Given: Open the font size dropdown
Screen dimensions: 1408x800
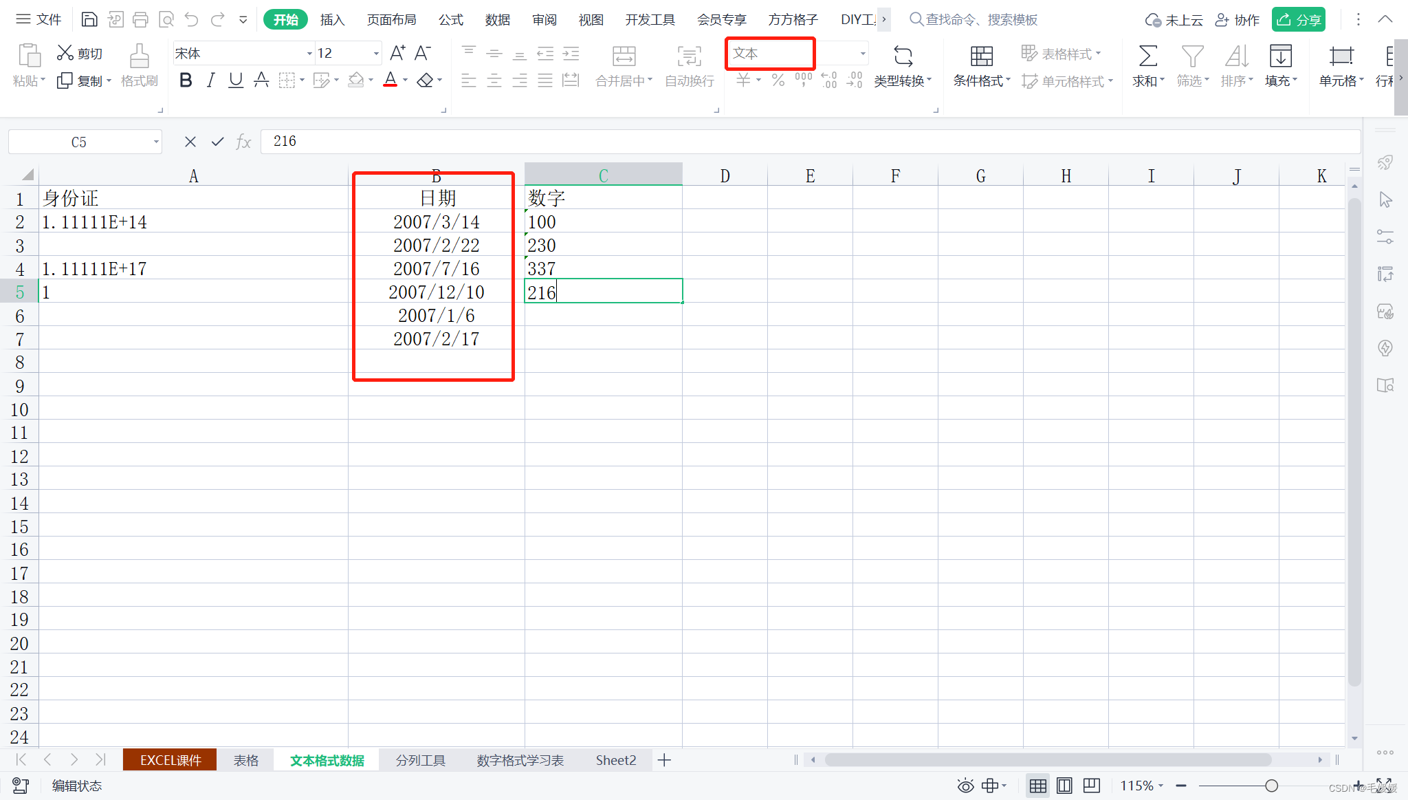Looking at the screenshot, I should pos(376,53).
